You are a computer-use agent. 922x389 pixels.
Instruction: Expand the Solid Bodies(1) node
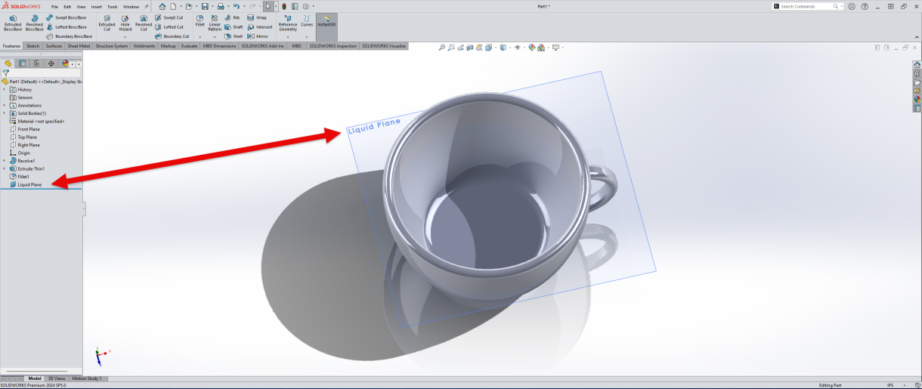[5, 113]
